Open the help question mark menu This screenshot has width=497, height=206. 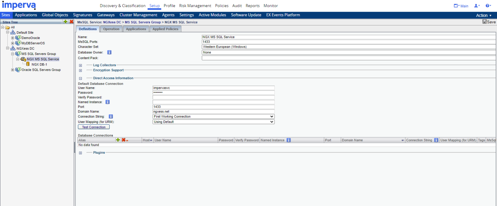pyautogui.click(x=488, y=6)
